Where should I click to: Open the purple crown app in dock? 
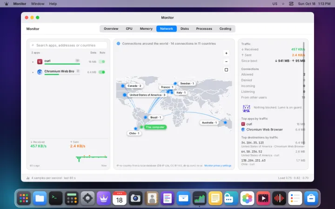point(104,198)
